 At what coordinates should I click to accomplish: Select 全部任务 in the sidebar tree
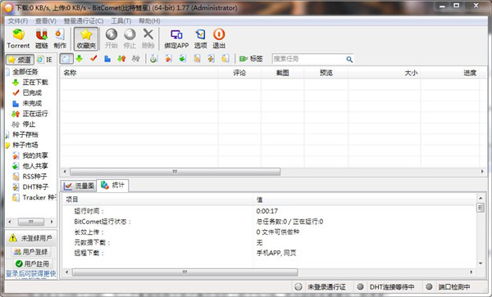coord(25,72)
